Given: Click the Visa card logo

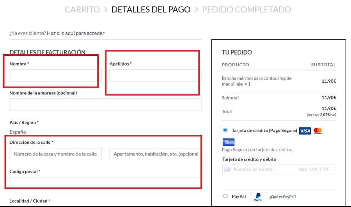Looking at the screenshot, I should point(305,131).
